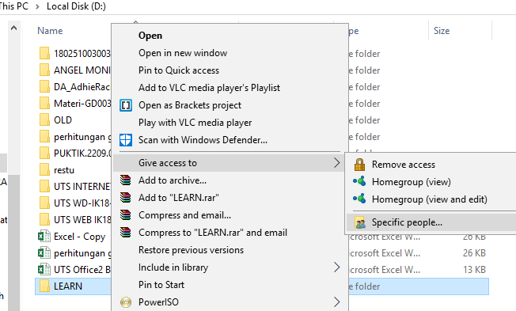Click the Homegroup (view and edit) icon
Screen dimensions: 516x311
359,199
